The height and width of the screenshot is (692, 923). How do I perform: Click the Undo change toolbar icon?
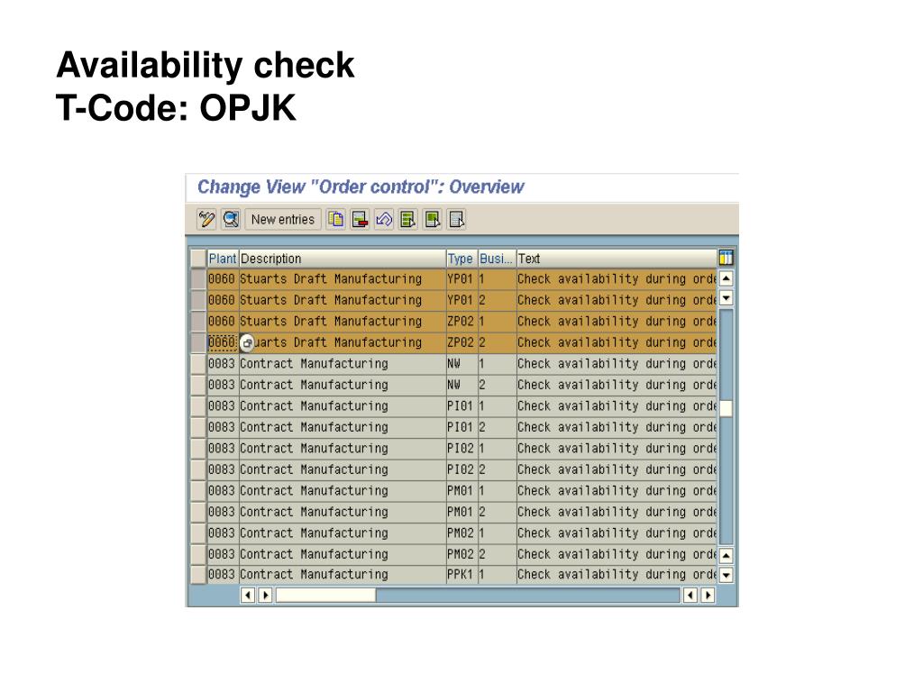384,220
